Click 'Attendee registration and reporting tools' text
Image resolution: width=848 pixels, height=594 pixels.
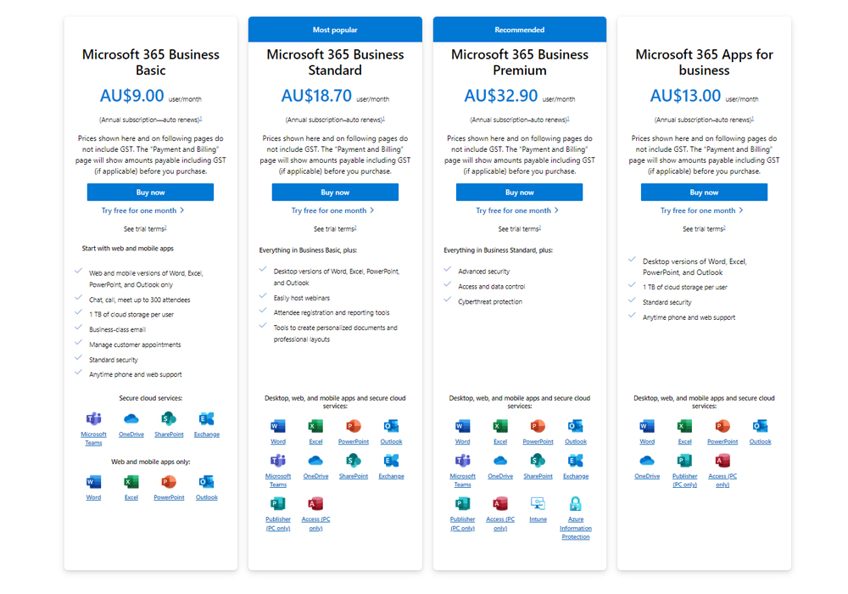pos(331,312)
